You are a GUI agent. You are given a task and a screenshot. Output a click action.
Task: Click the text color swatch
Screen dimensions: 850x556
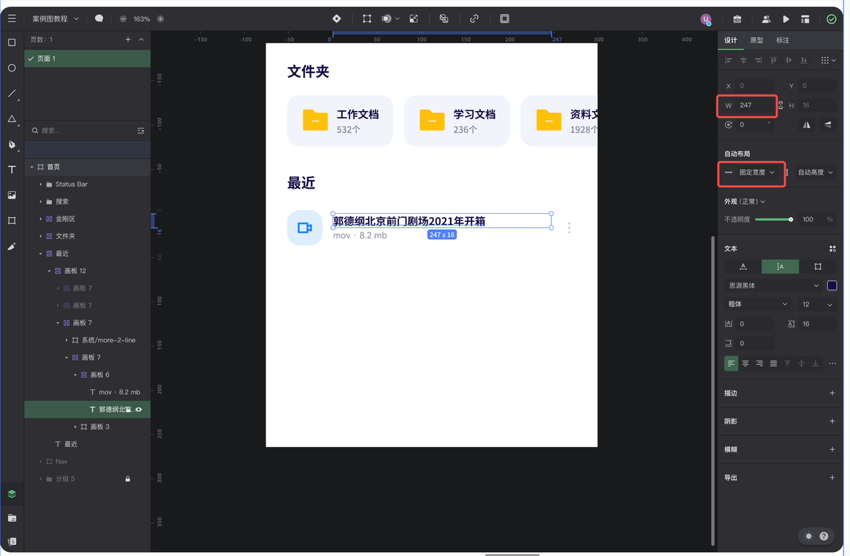[831, 286]
